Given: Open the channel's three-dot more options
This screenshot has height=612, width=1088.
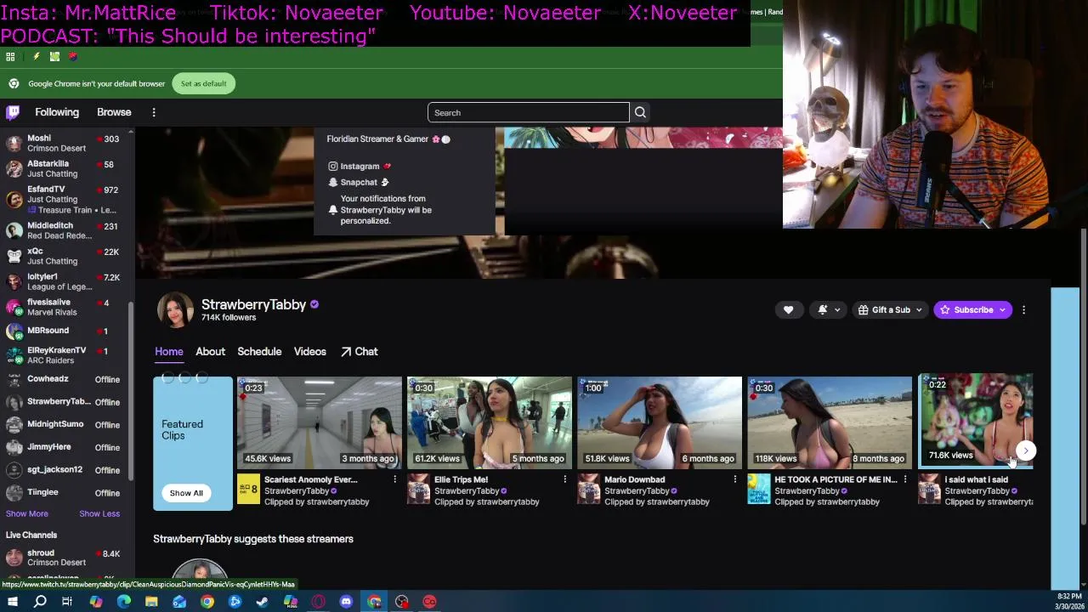Looking at the screenshot, I should (x=1023, y=310).
